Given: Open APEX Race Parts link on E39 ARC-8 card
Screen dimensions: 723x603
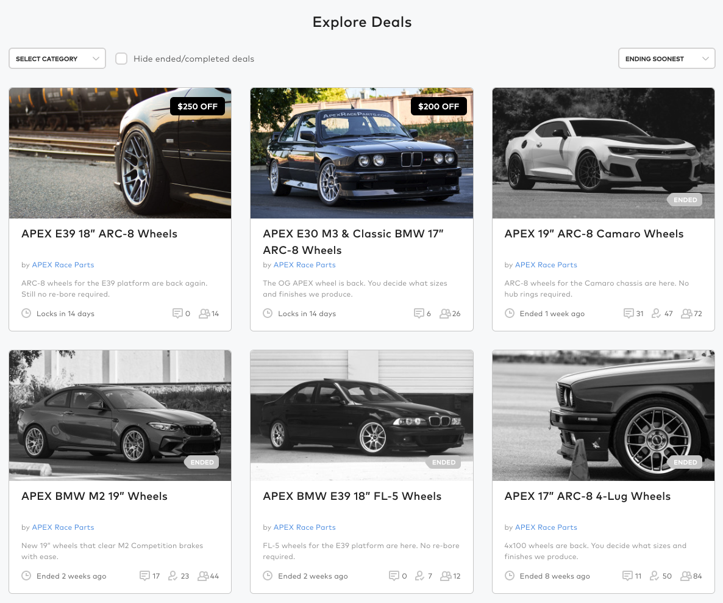Looking at the screenshot, I should (63, 264).
